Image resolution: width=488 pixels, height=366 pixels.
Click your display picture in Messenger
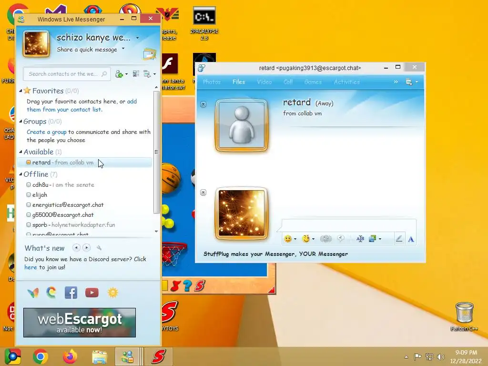coord(36,44)
